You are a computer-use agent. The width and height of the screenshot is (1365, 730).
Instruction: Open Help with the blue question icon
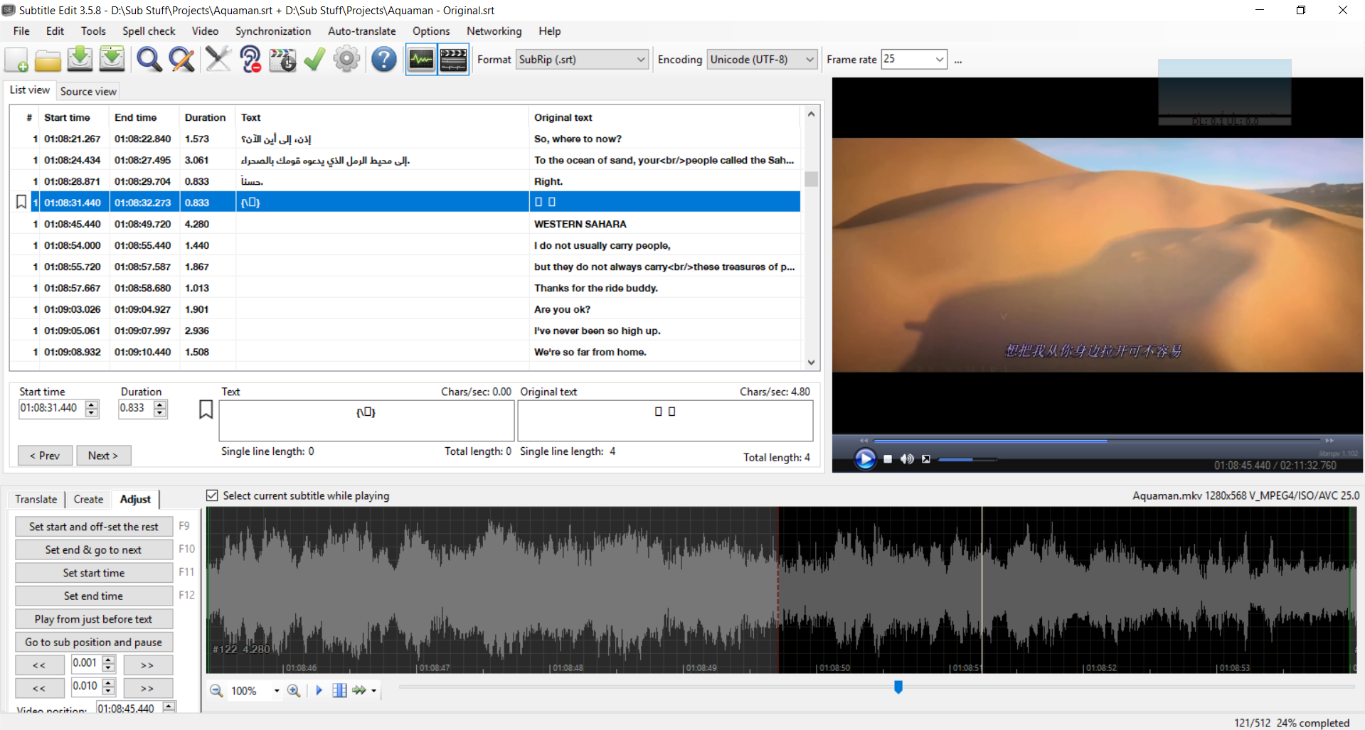point(383,60)
